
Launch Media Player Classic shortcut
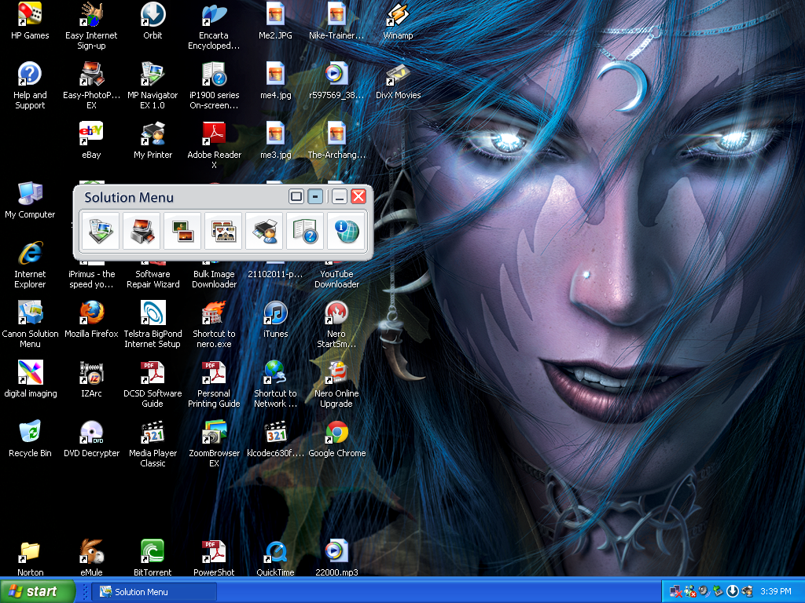(x=153, y=444)
